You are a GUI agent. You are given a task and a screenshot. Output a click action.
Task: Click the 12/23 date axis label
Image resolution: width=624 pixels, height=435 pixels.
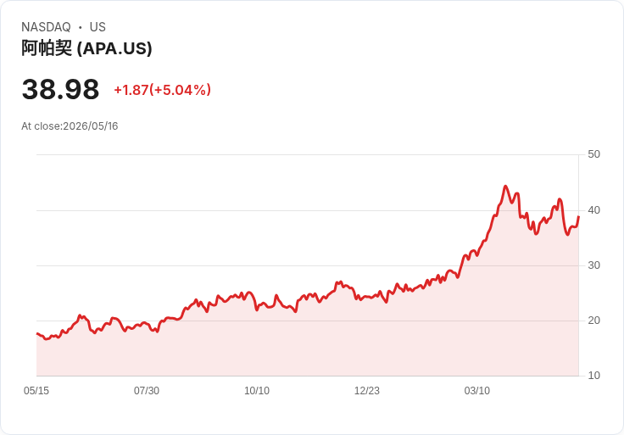tap(367, 391)
